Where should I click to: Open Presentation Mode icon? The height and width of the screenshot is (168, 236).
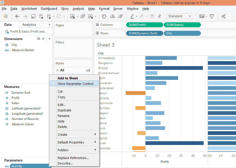pos(212,16)
